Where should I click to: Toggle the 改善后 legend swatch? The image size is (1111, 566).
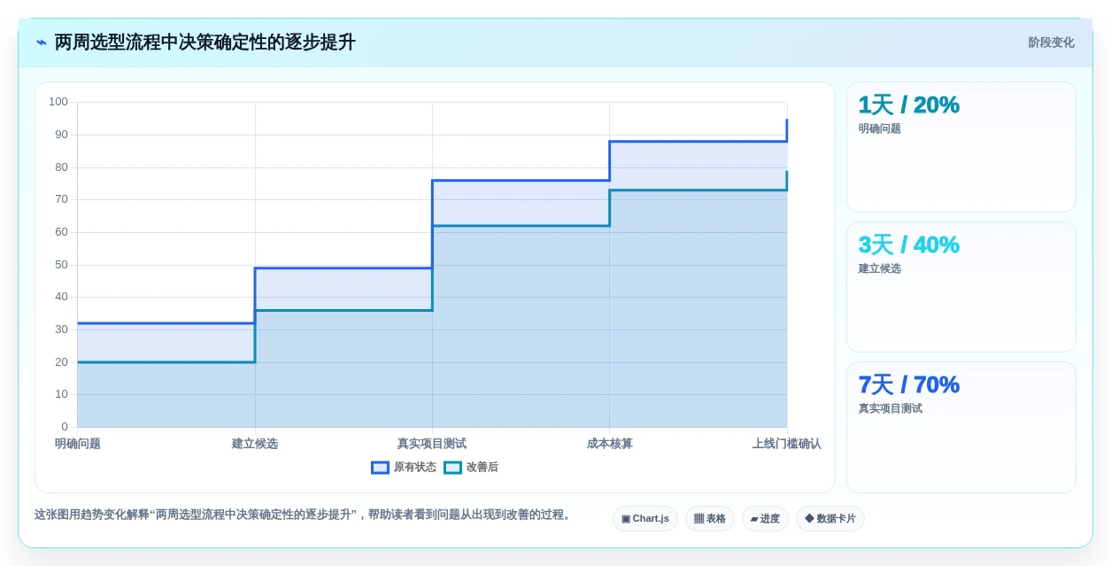[x=452, y=468]
